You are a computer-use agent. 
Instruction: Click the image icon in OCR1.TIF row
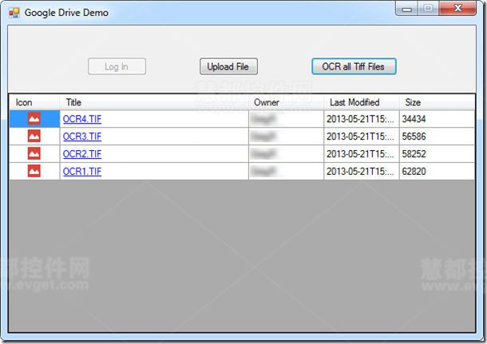(34, 171)
